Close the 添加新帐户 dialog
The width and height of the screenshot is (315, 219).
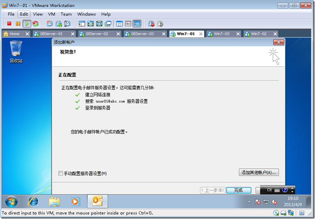coord(279,42)
